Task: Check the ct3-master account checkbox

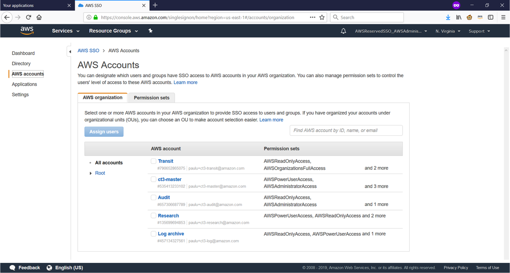Action: [154, 179]
